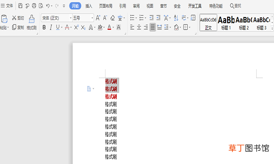This screenshot has width=274, height=164.
Task: Apply distributed alignment
Action: pyautogui.click(x=159, y=27)
